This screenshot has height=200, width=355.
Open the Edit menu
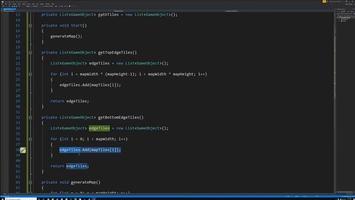(x=6, y=4)
